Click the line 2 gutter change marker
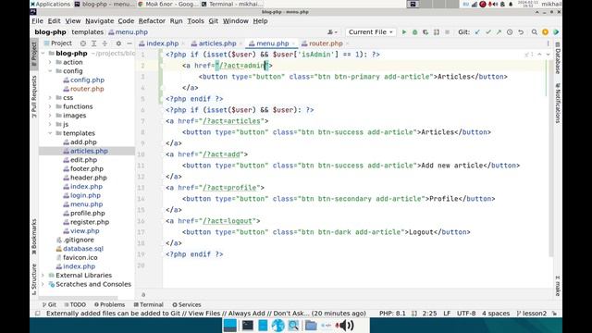 point(162,66)
